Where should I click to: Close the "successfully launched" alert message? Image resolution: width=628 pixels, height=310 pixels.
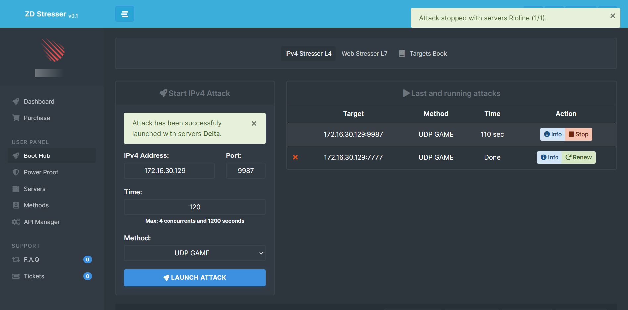pos(254,123)
